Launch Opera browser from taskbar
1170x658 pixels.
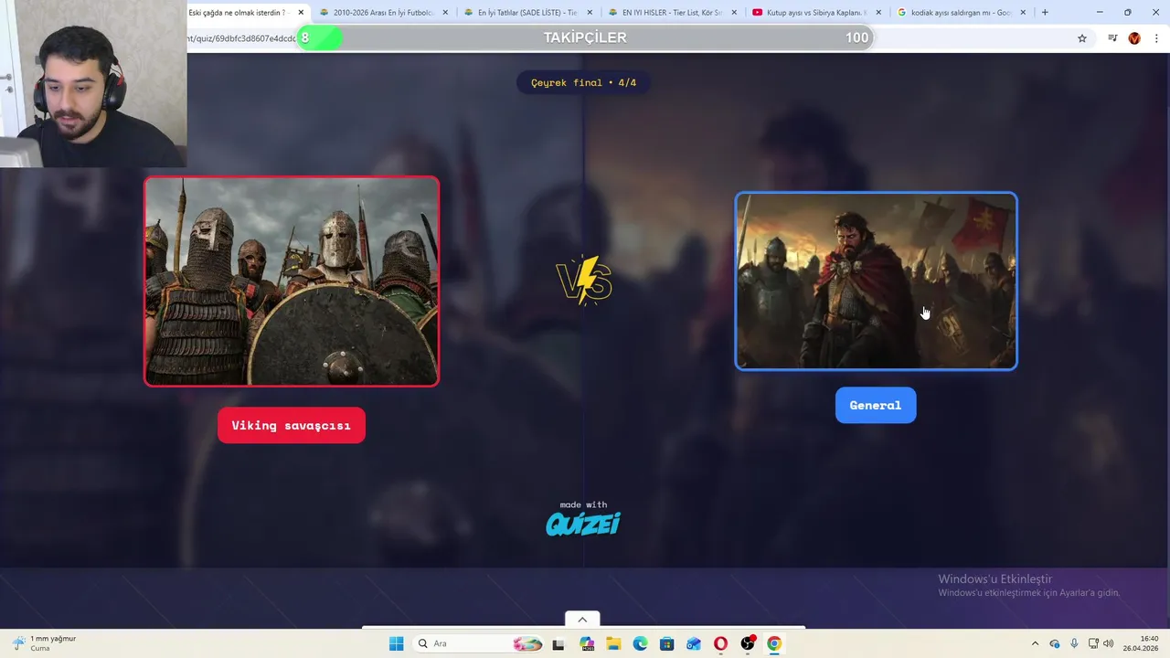coord(720,643)
